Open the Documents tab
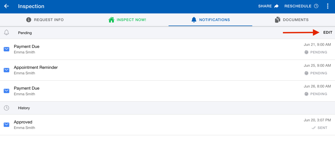Viewport: 335px width, 155px height. 291,20
